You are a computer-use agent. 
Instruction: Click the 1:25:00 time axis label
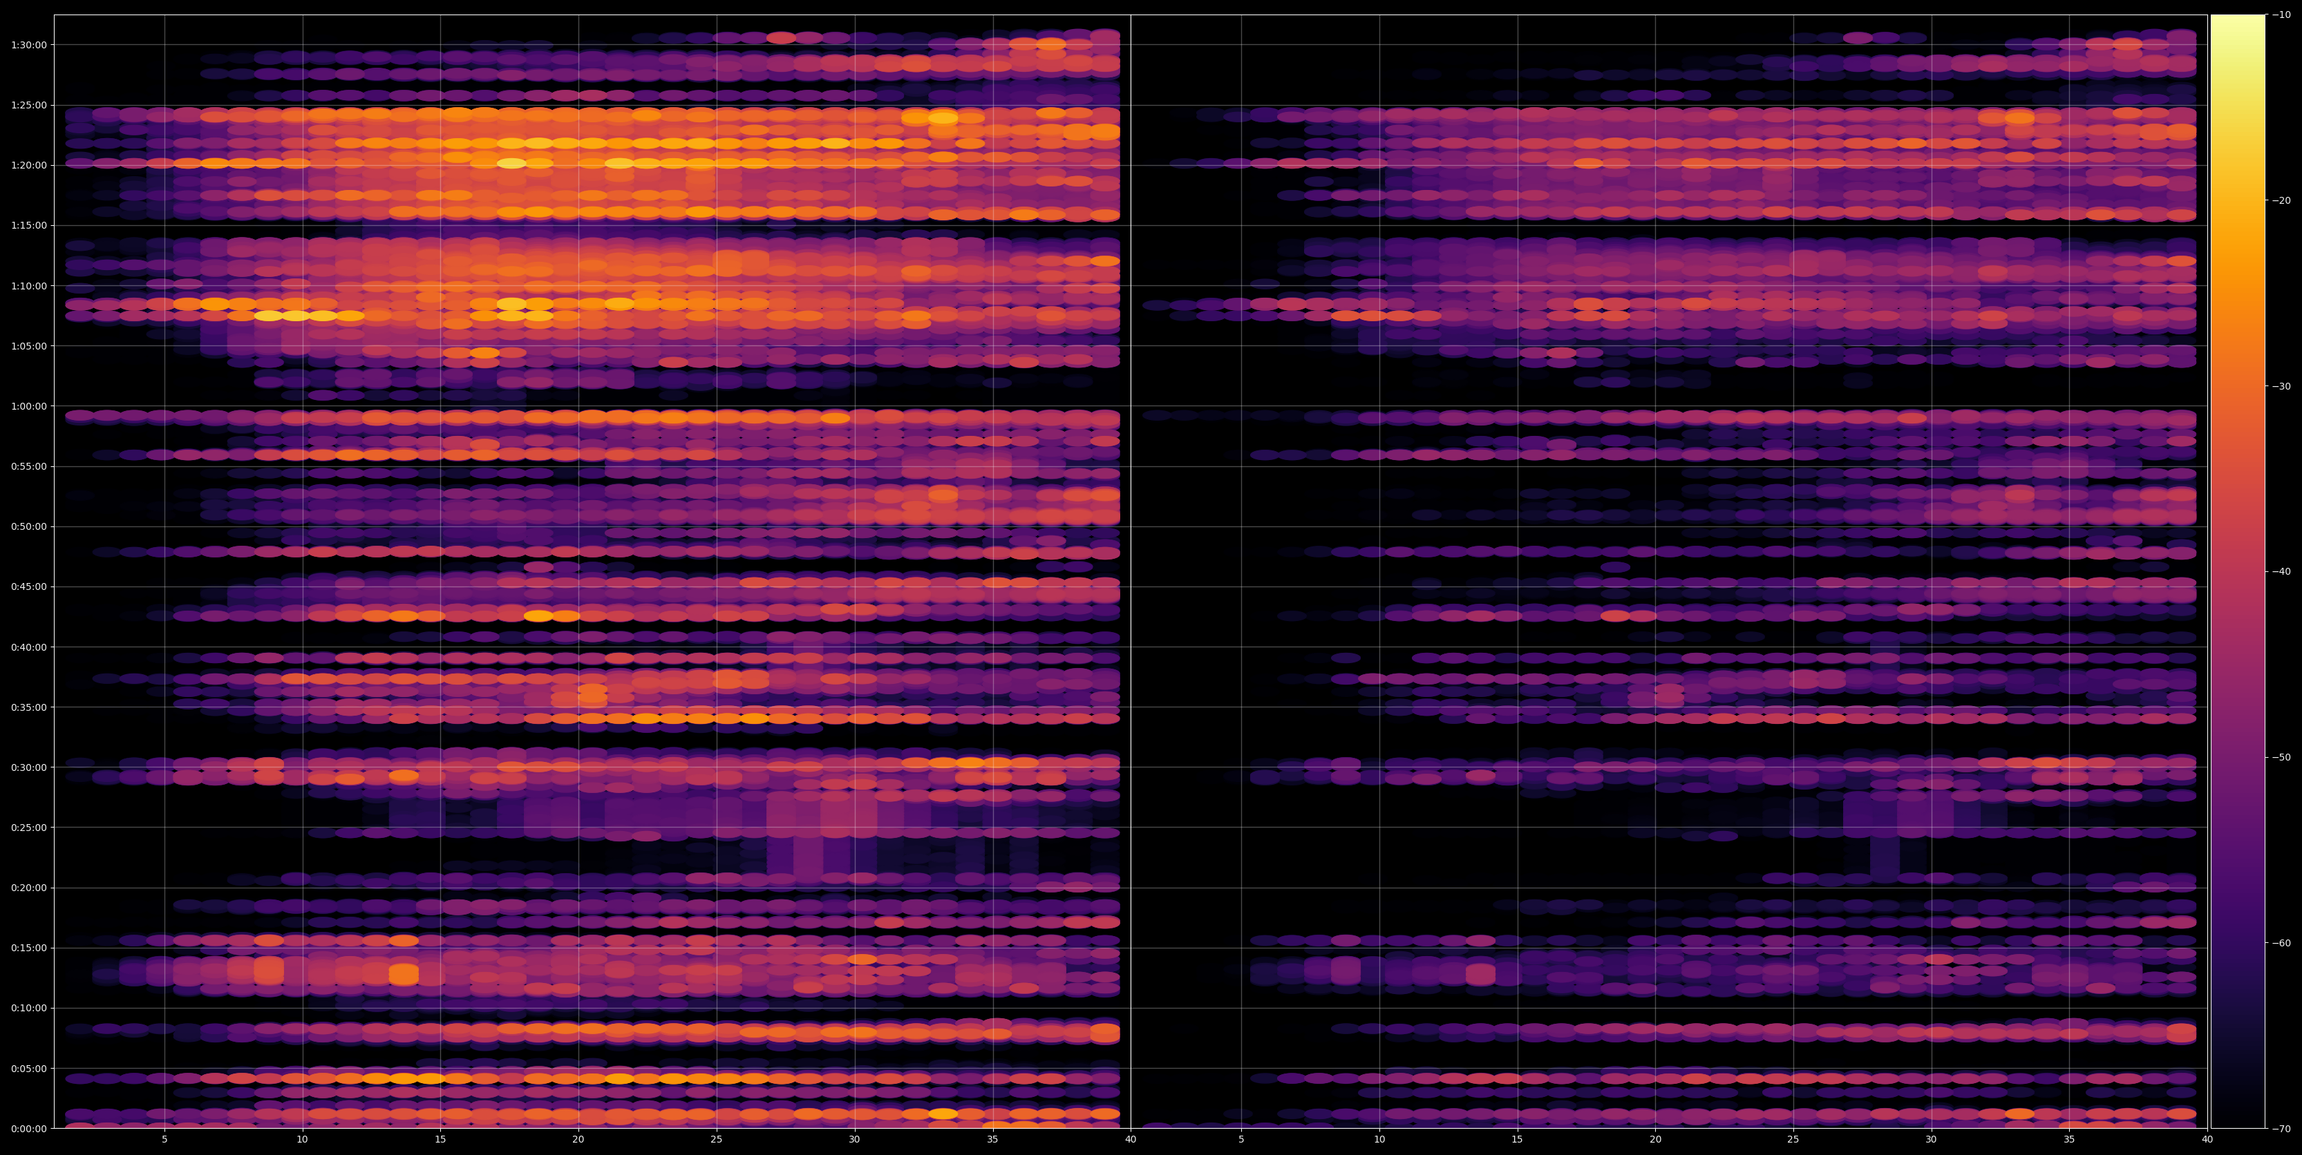click(x=28, y=104)
